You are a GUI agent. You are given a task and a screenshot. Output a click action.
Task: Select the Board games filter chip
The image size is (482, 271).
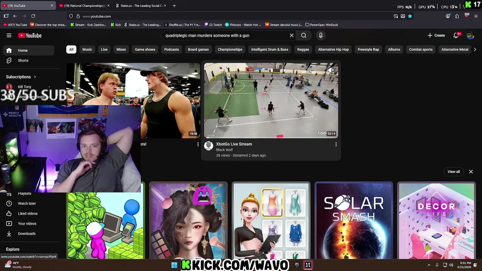pyautogui.click(x=198, y=49)
